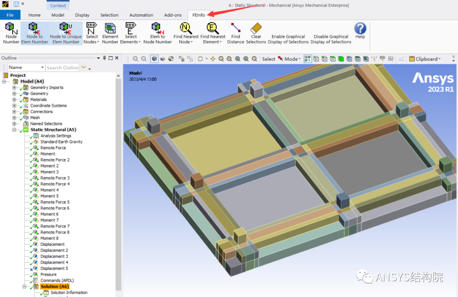458x297 pixels.
Task: Click the Select Mode cursor icon
Action: (x=280, y=58)
